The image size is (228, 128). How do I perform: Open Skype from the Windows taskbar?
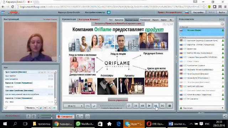point(134,124)
